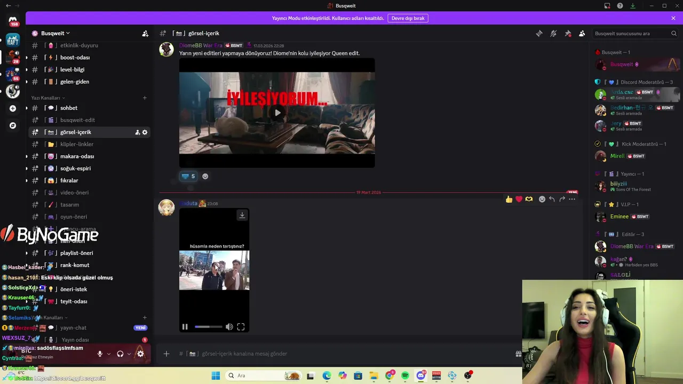683x384 pixels.
Task: Click Devre dışı bırak button
Action: [408, 18]
